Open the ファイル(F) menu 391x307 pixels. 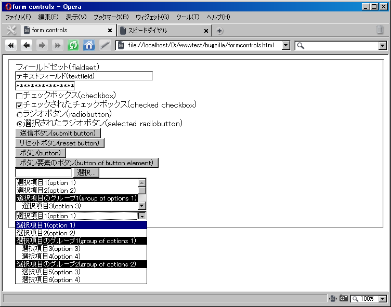tap(18, 17)
